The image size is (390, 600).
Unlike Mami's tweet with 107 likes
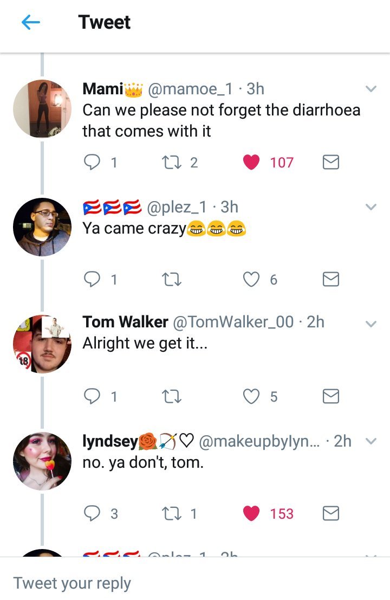coord(251,162)
